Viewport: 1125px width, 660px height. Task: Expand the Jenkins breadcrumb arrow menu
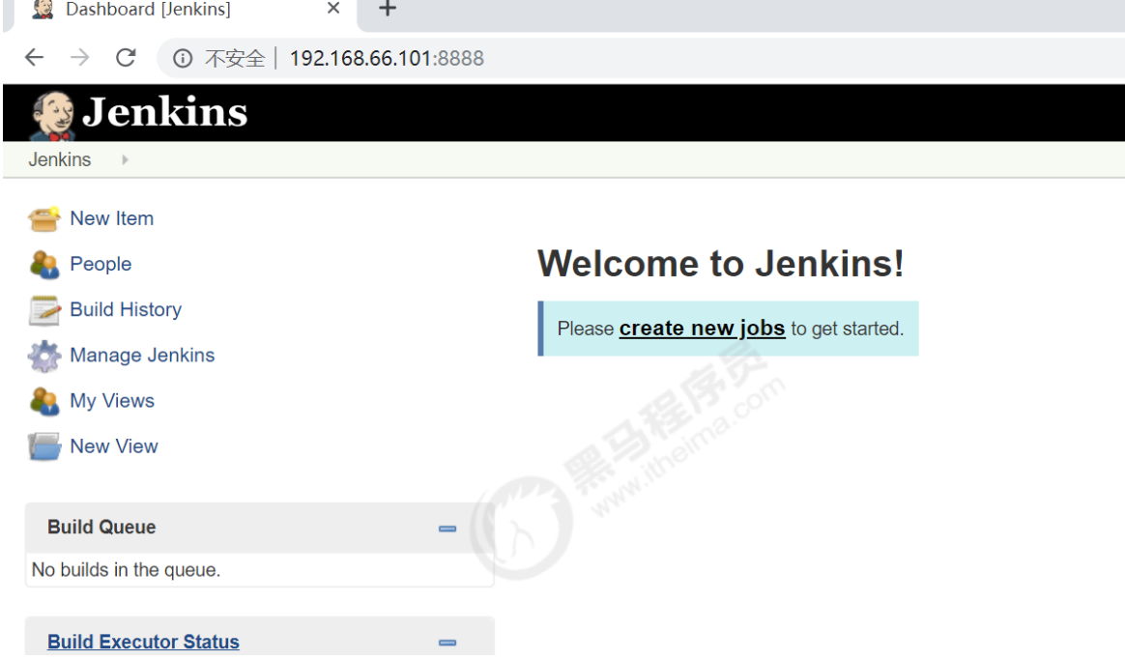coord(125,159)
